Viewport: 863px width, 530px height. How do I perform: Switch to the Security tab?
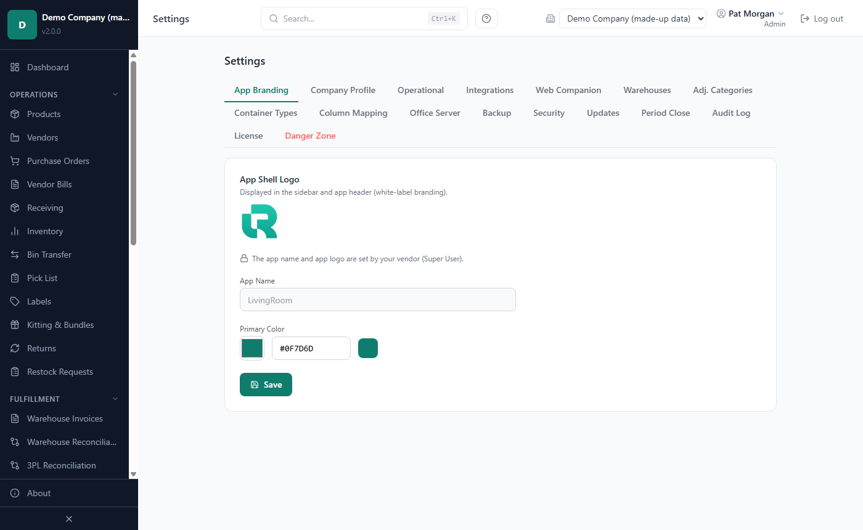[549, 113]
